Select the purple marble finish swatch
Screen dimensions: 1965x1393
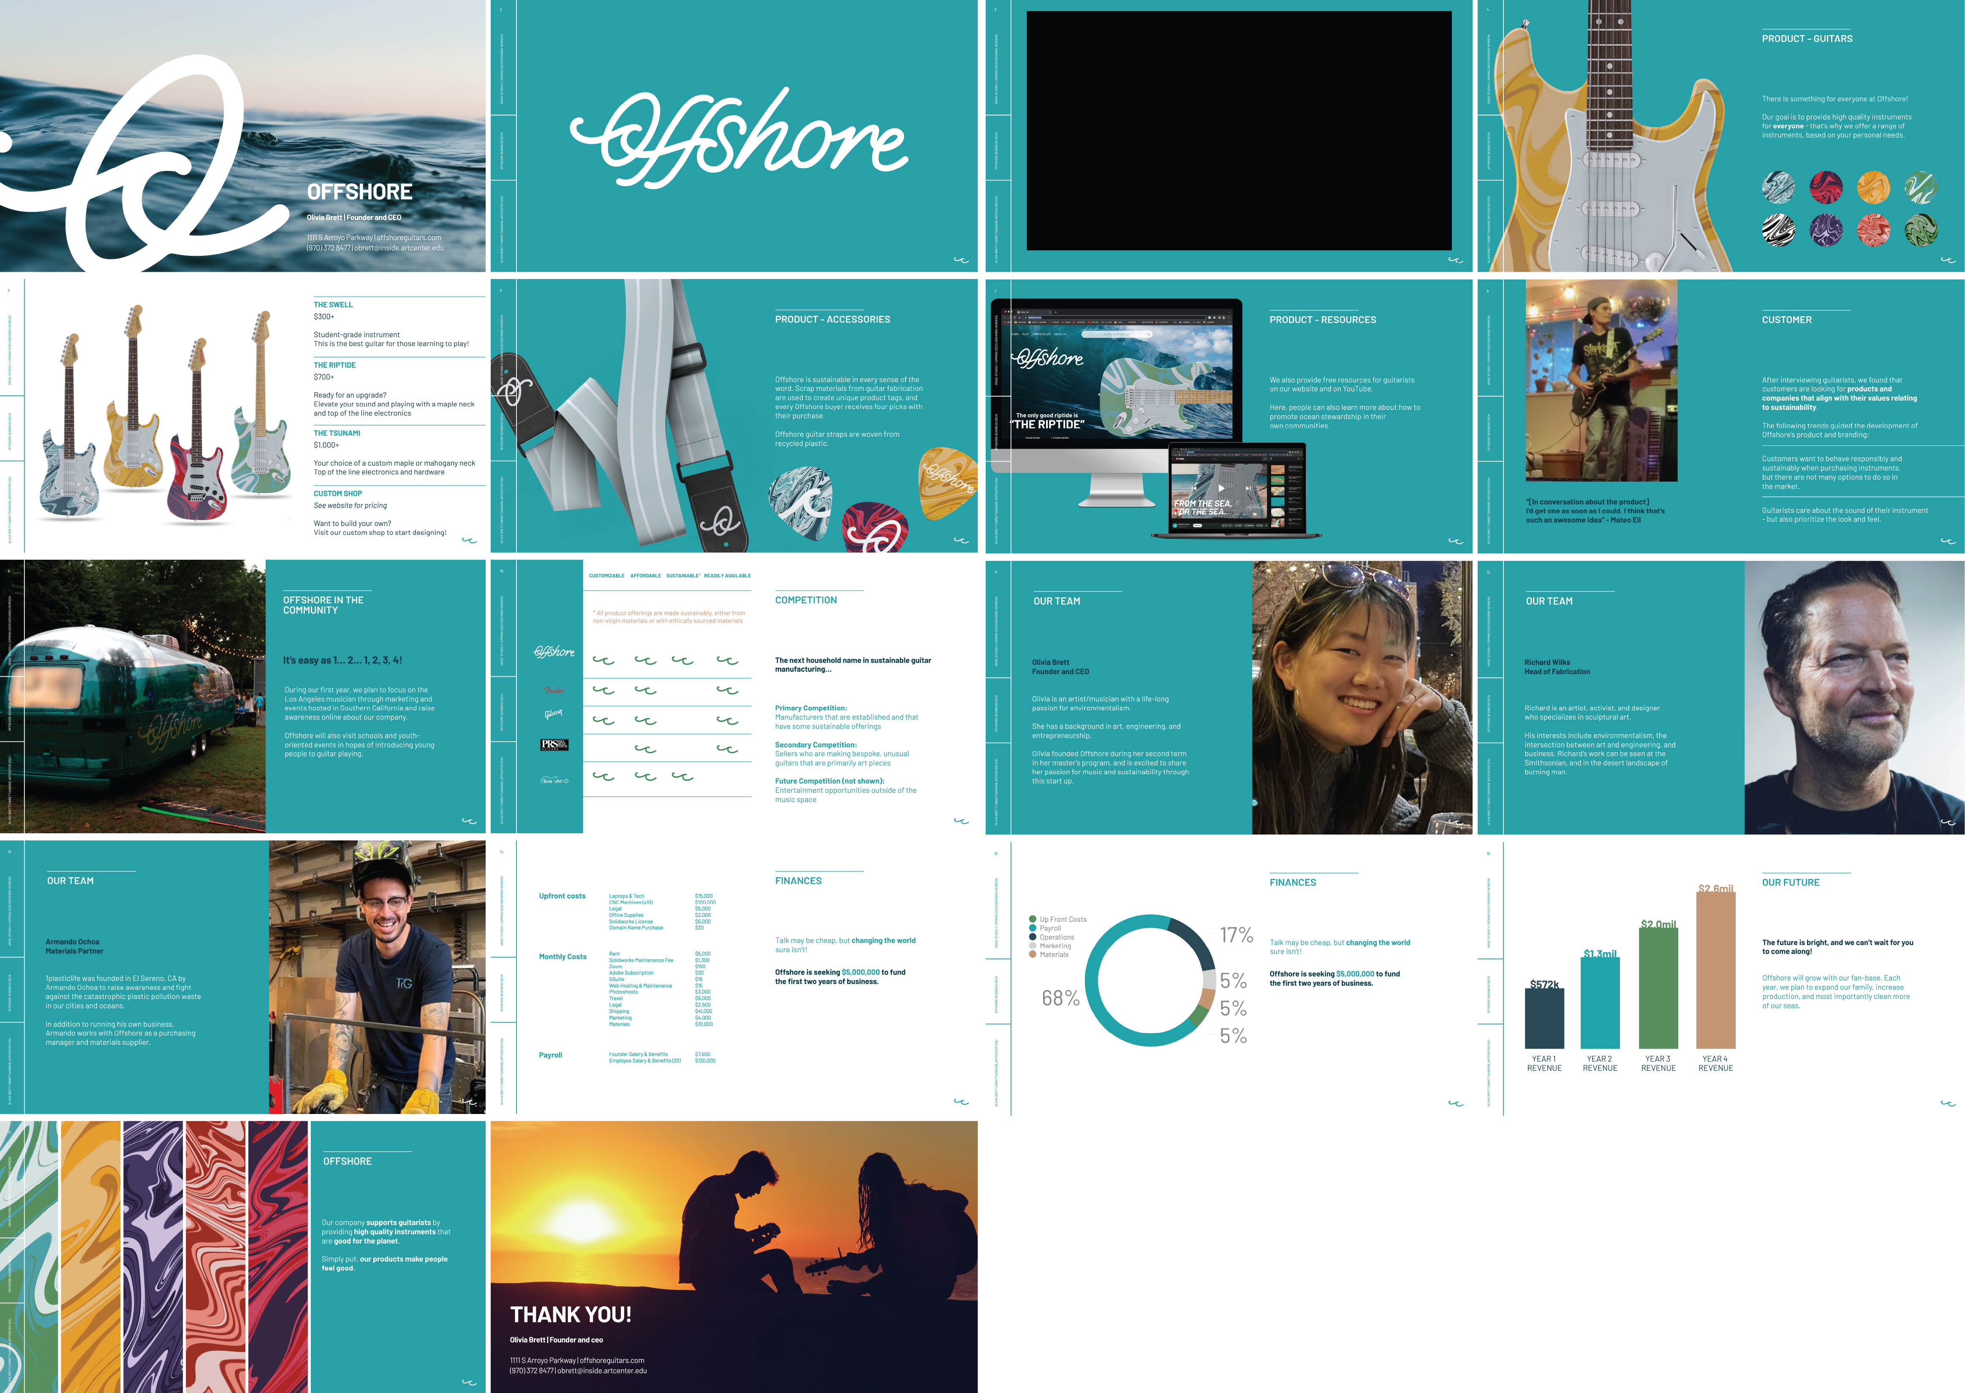click(x=1825, y=230)
